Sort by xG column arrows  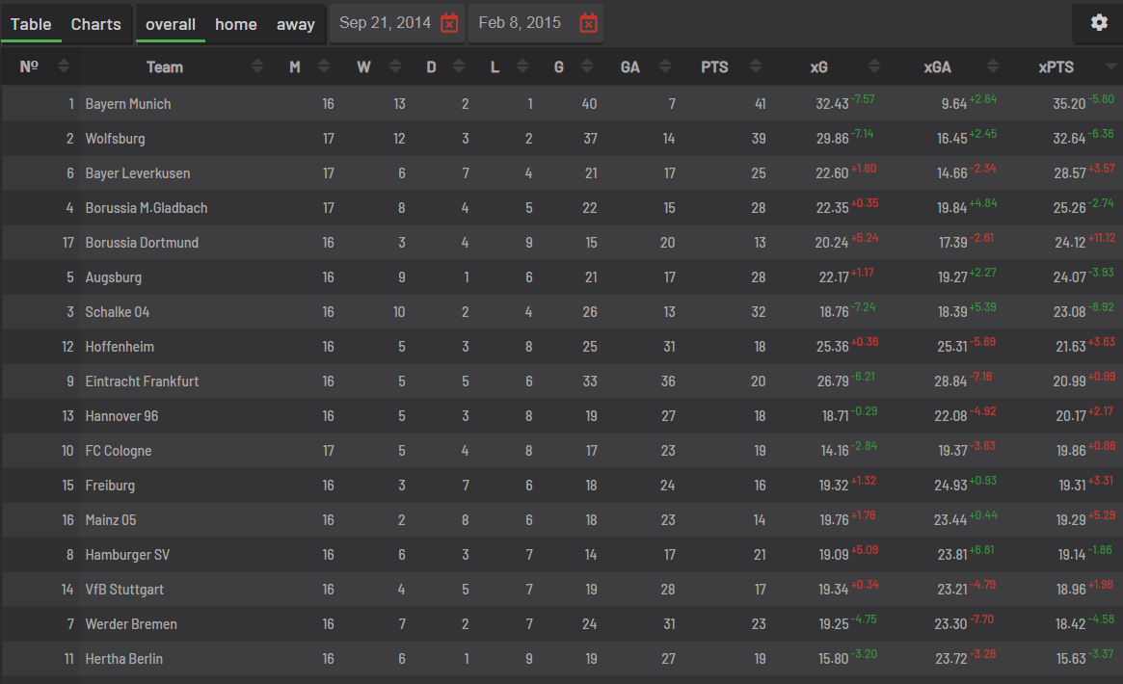point(874,66)
